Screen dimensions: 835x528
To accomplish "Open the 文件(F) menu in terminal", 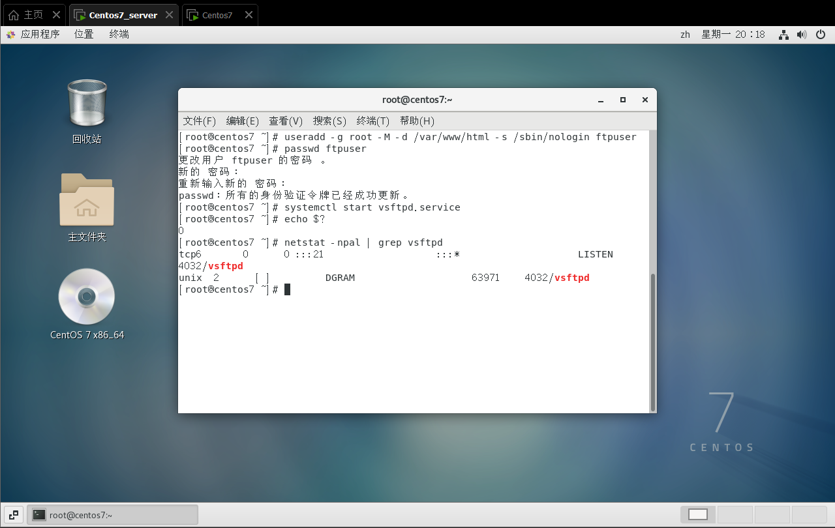I will (x=199, y=121).
